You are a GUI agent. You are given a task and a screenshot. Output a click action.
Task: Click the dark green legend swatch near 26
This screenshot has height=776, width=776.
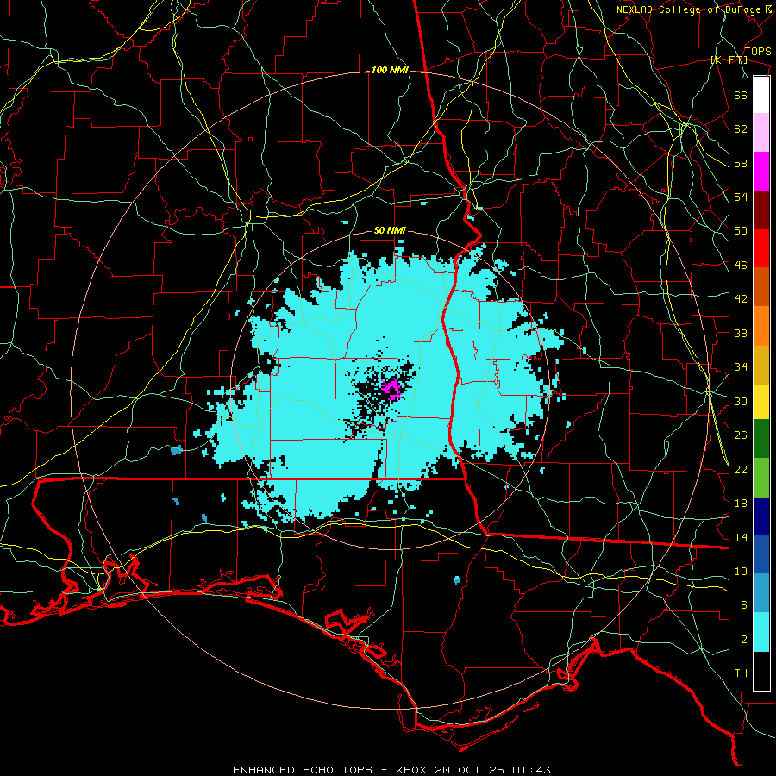[761, 439]
